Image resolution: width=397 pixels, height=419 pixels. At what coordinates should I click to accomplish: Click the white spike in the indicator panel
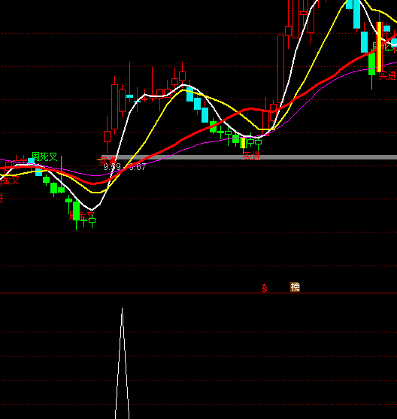(122, 363)
